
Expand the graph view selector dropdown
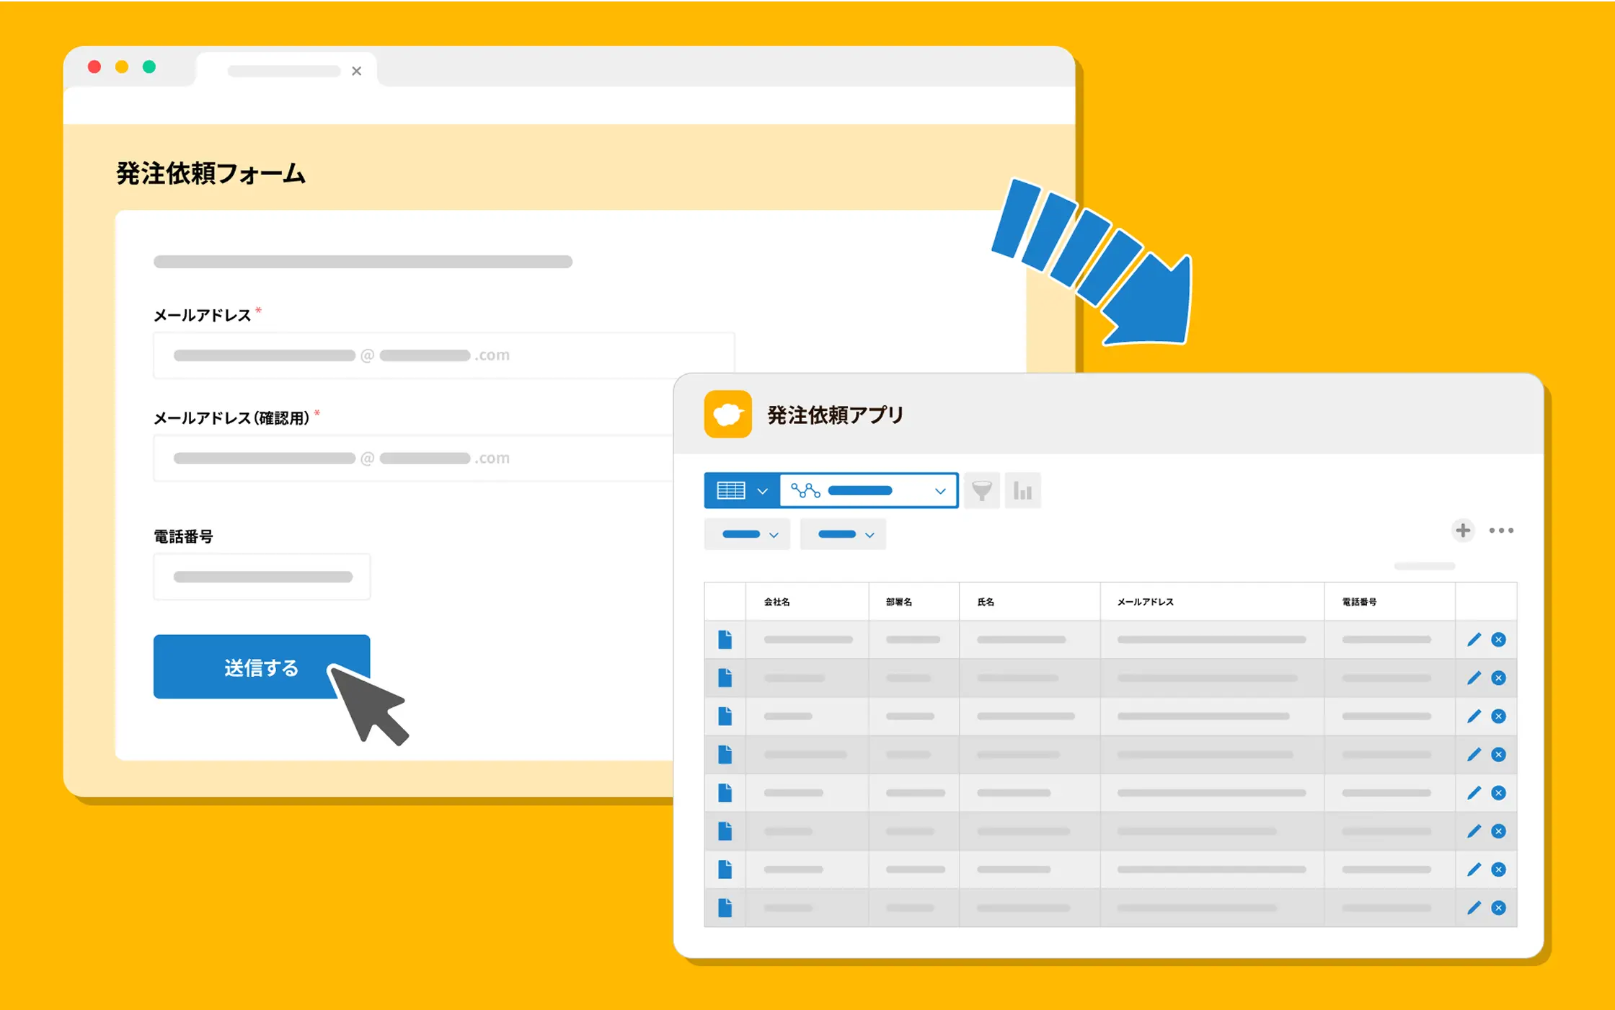pos(869,491)
